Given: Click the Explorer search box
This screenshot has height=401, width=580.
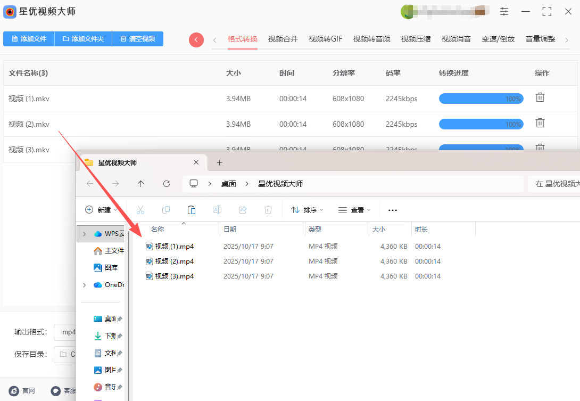Looking at the screenshot, I should (554, 184).
